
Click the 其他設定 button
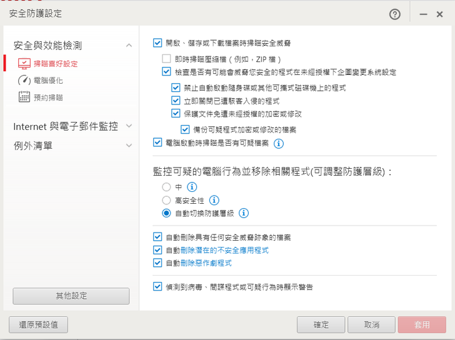71,296
